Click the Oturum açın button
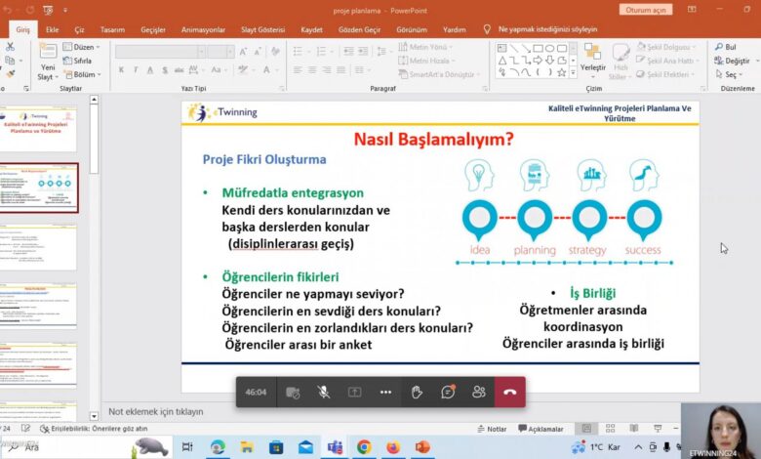 [x=645, y=10]
